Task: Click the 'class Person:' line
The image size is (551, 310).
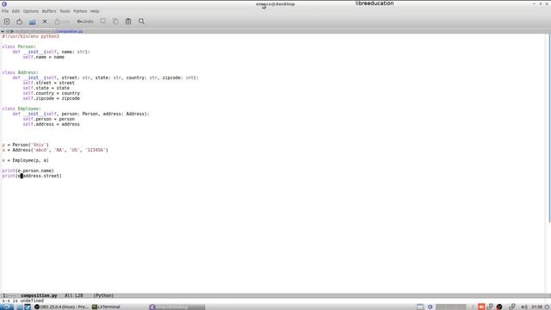Action: click(x=19, y=46)
